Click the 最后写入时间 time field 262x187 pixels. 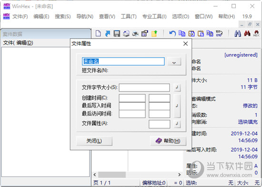point(160,106)
